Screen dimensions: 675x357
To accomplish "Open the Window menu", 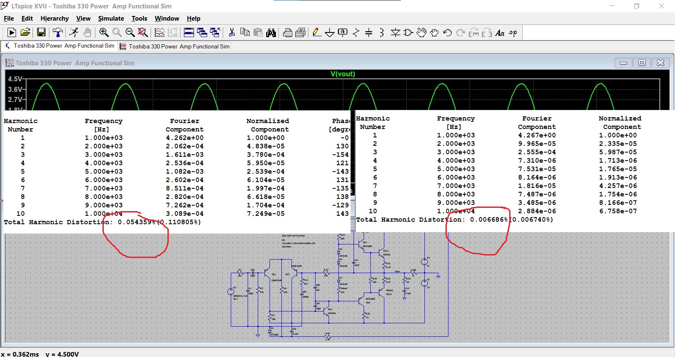I will click(167, 19).
